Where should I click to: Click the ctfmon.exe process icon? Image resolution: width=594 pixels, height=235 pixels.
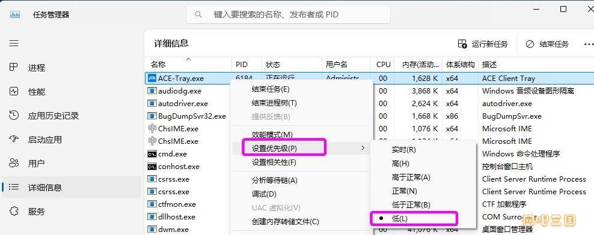(152, 204)
